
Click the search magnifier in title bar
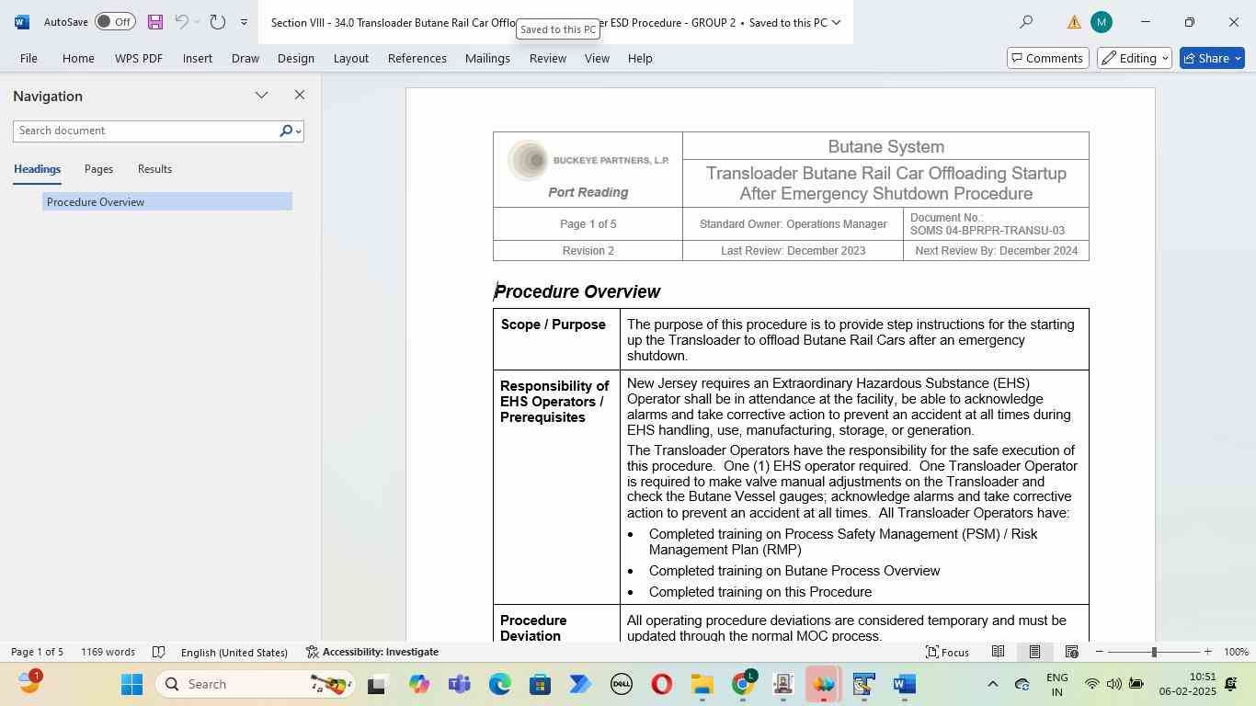click(x=1026, y=22)
